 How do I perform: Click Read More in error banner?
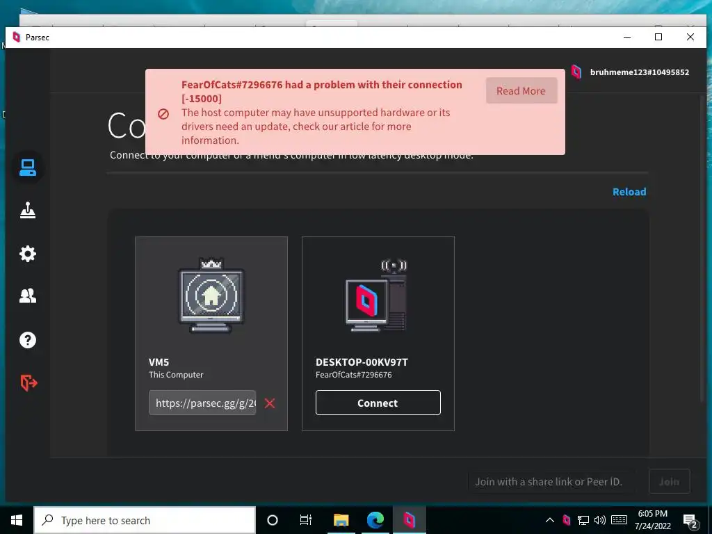coord(521,91)
